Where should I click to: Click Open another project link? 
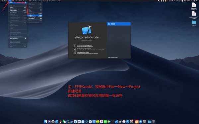(113, 58)
